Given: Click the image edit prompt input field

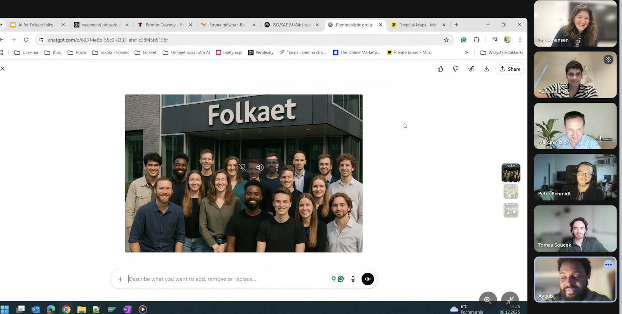Looking at the screenshot, I should pyautogui.click(x=225, y=279).
